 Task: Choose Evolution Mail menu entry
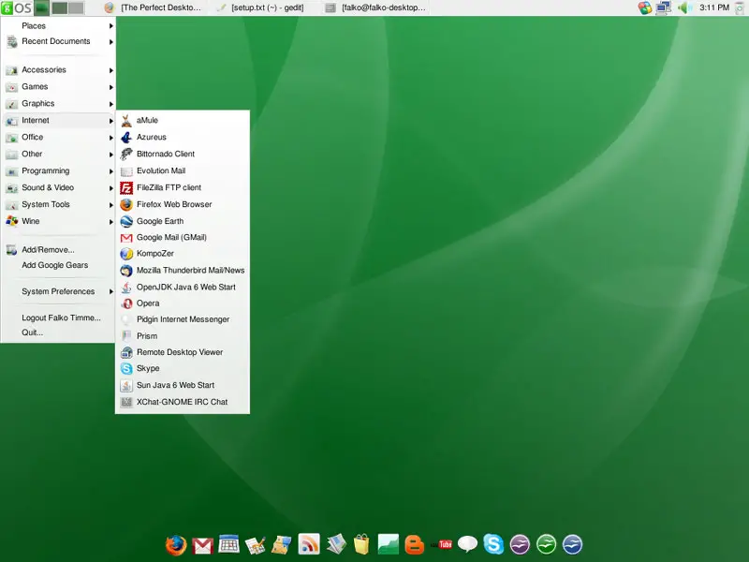(183, 171)
